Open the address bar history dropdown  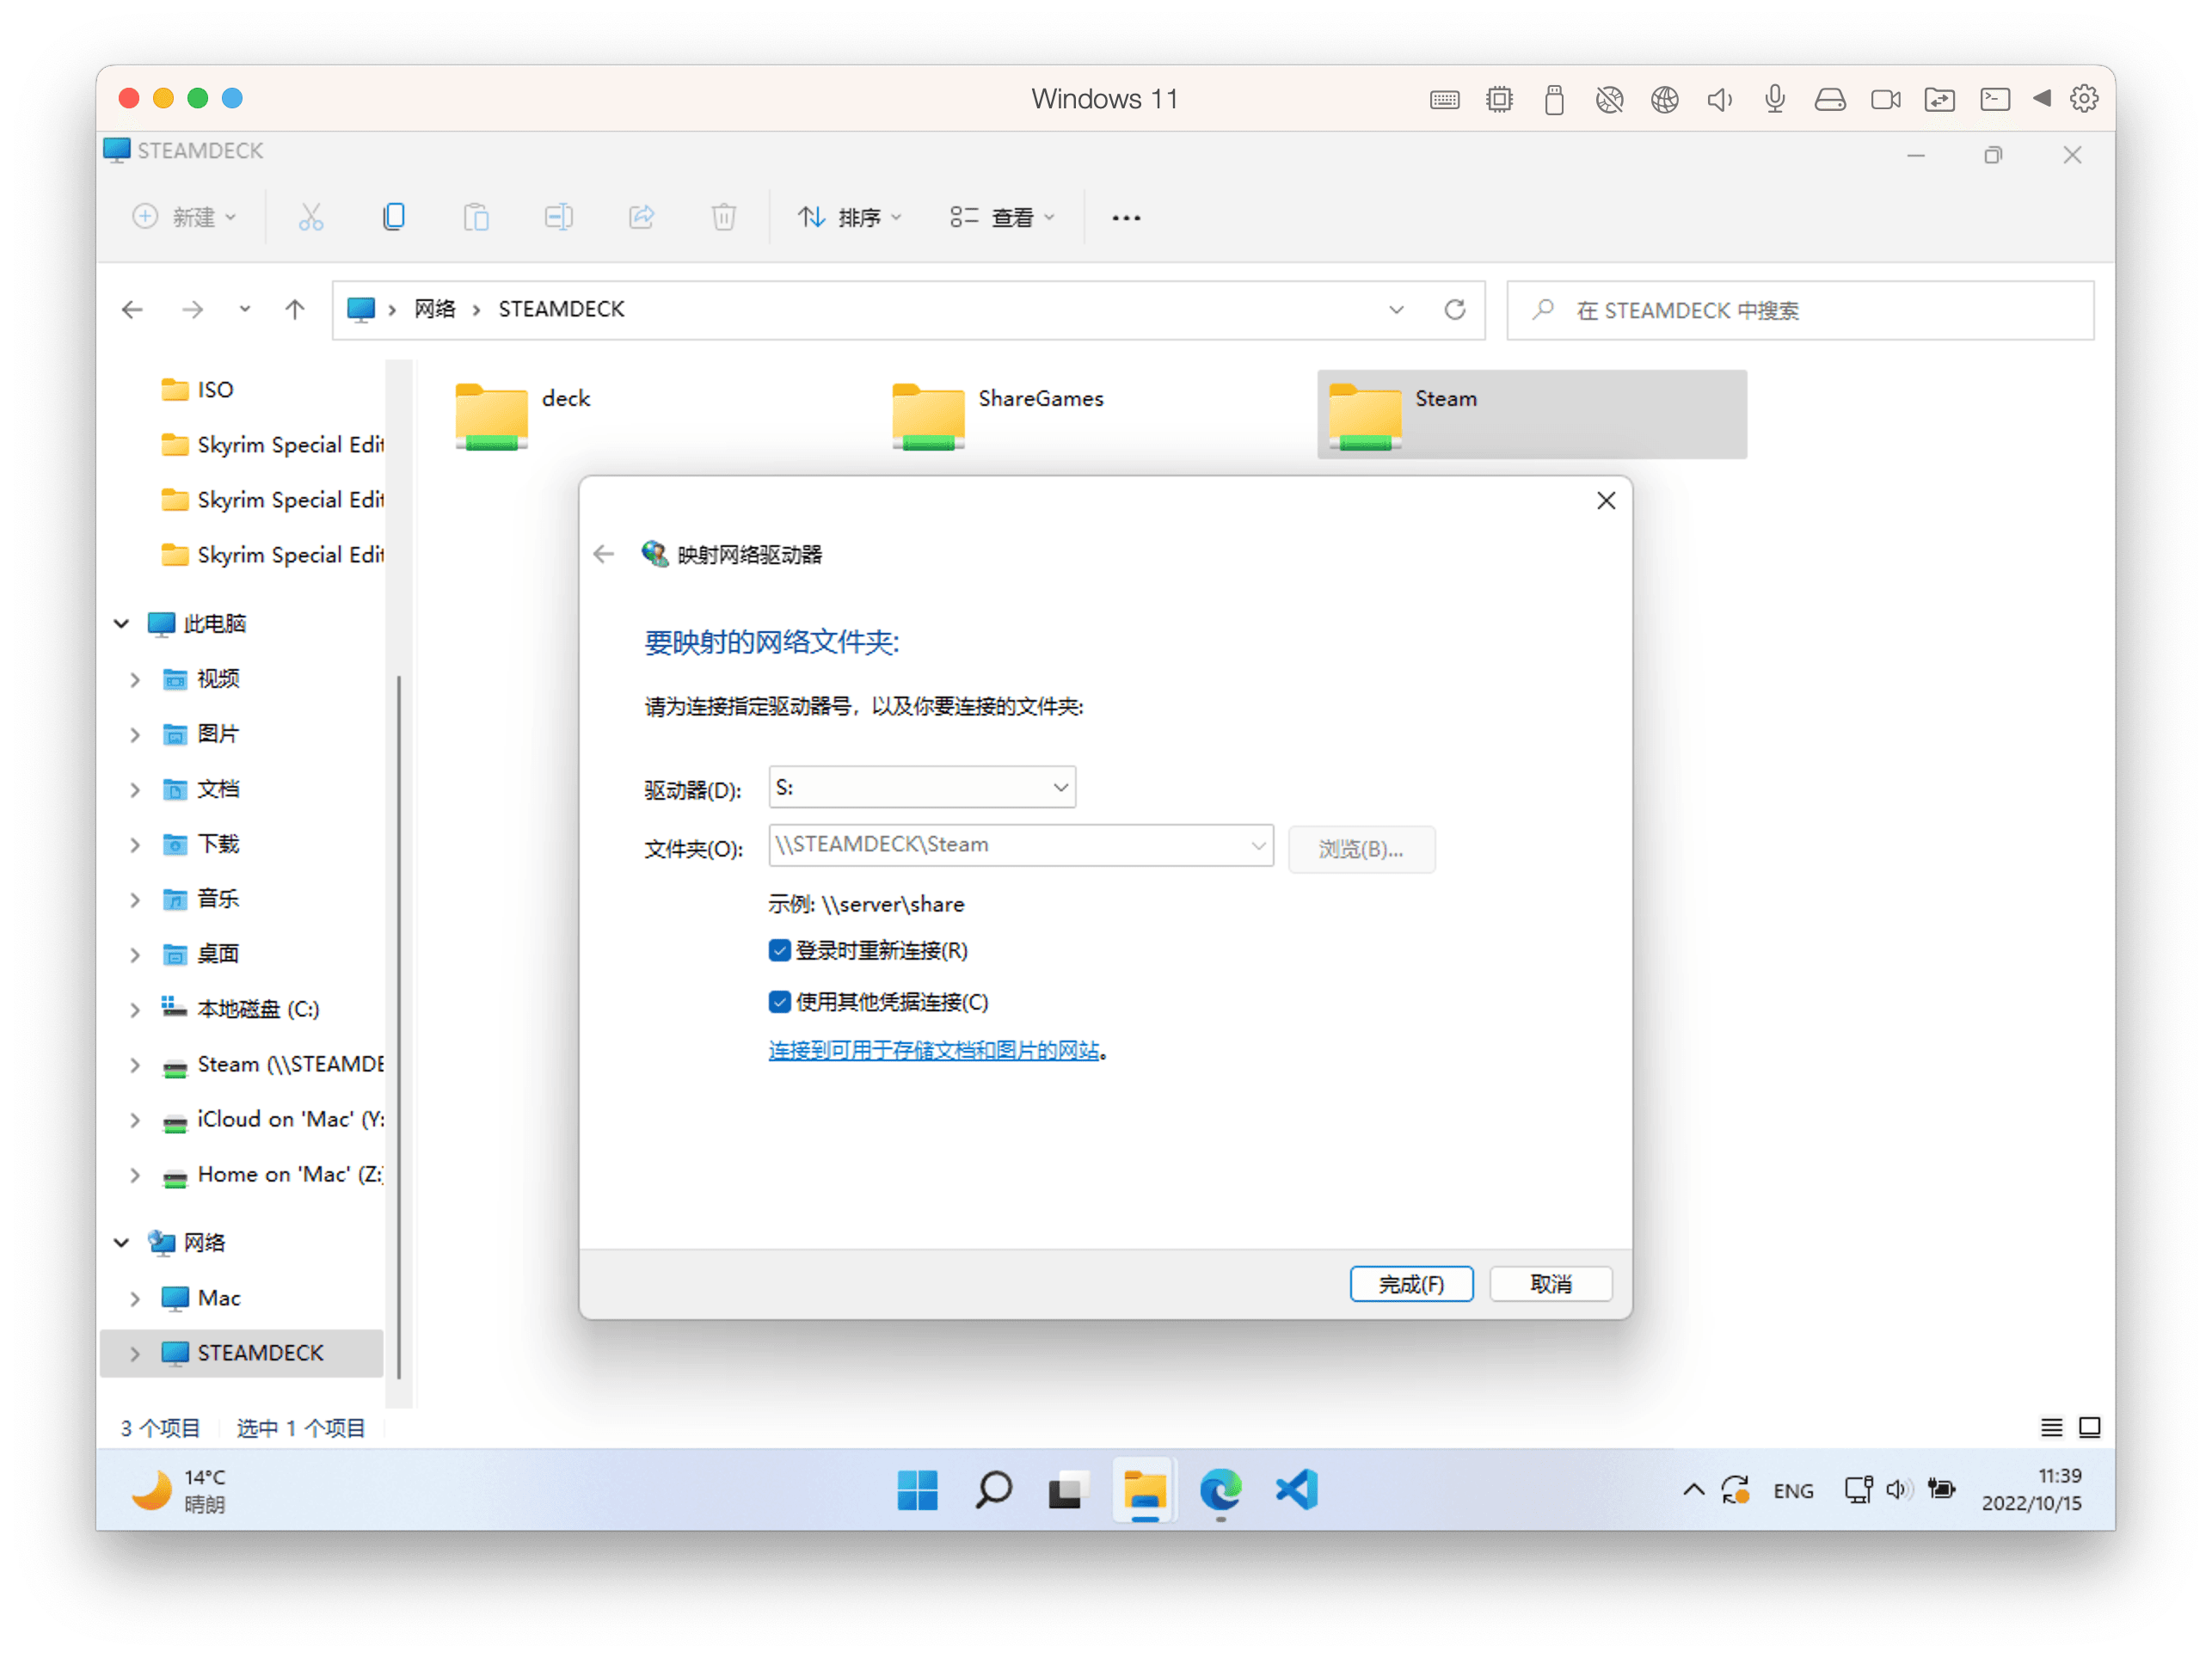click(x=1396, y=310)
